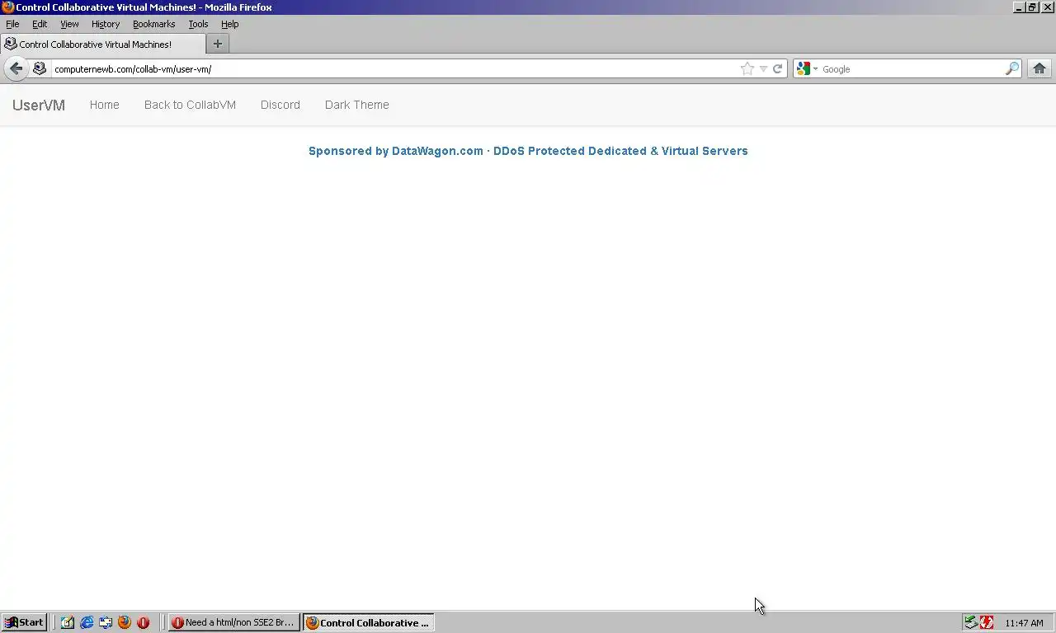Open the Tools menu

click(198, 24)
